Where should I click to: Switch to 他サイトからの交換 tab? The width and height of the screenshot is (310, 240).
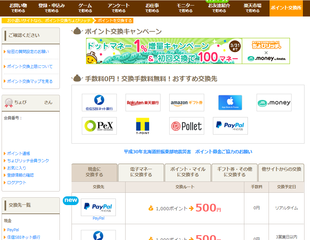281,172
